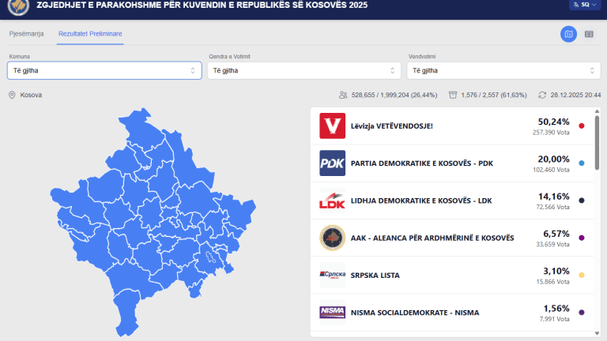Click the PDK party logo
Image resolution: width=607 pixels, height=341 pixels.
[332, 163]
